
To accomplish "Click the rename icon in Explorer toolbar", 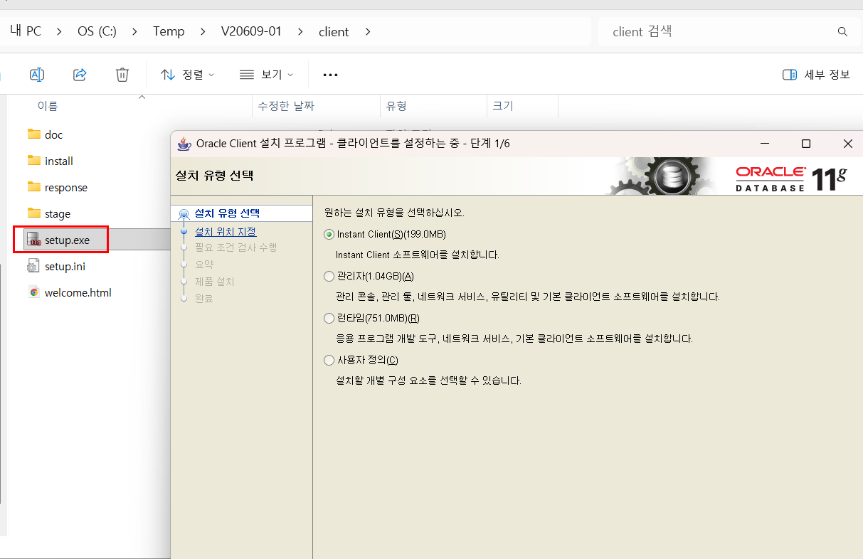I will 37,75.
